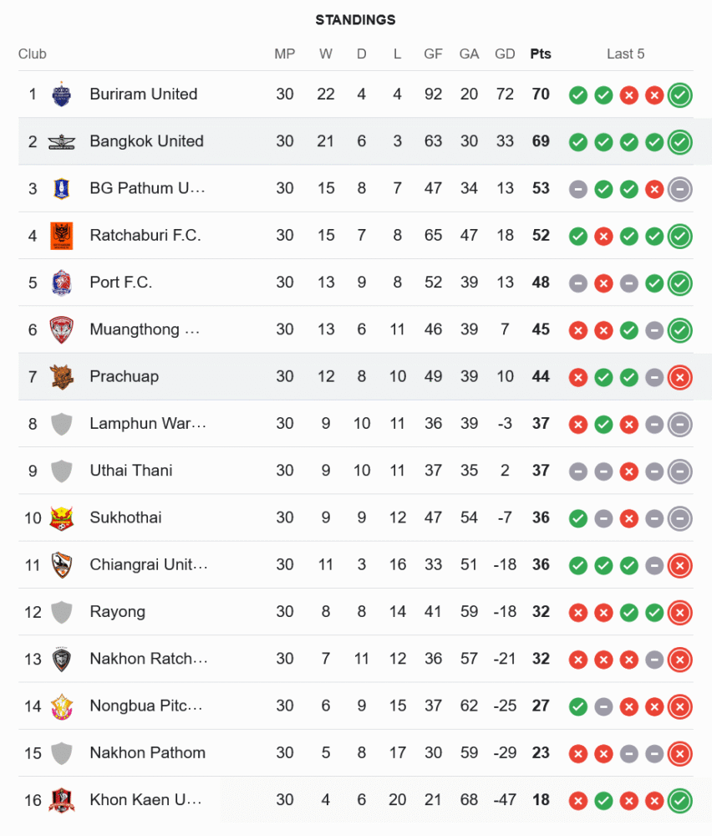Open the Uthai Thani team link
The height and width of the screenshot is (836, 712).
pyautogui.click(x=131, y=471)
